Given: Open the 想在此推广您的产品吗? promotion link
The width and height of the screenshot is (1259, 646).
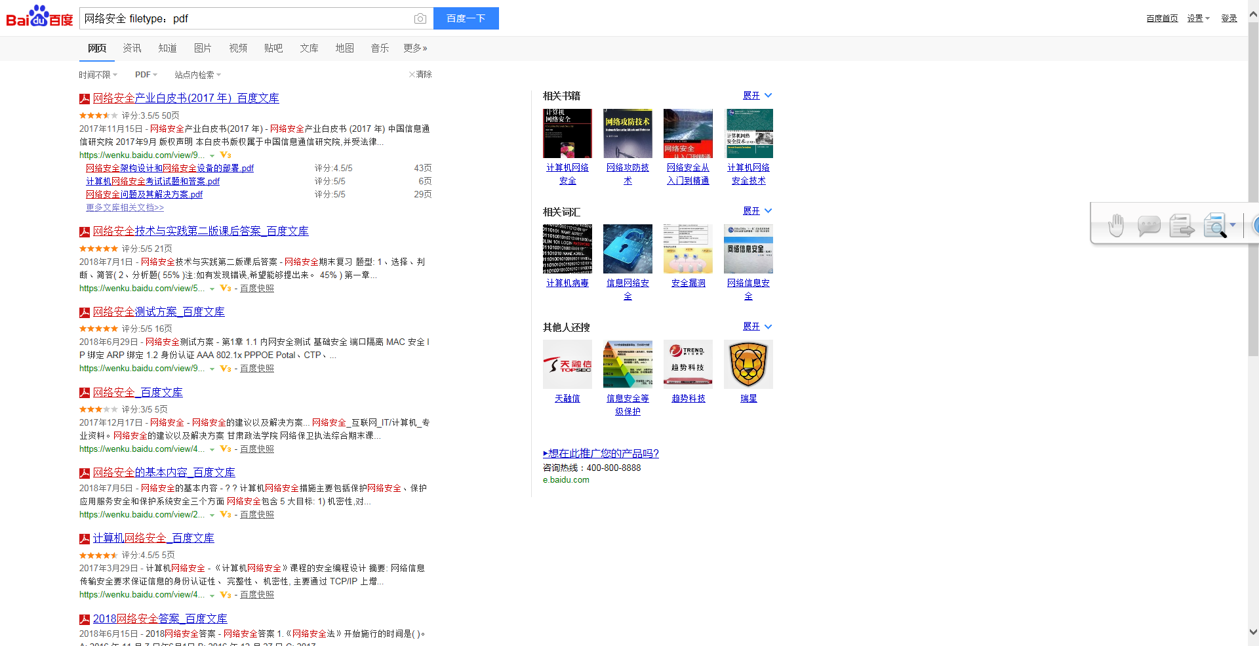Looking at the screenshot, I should (601, 454).
